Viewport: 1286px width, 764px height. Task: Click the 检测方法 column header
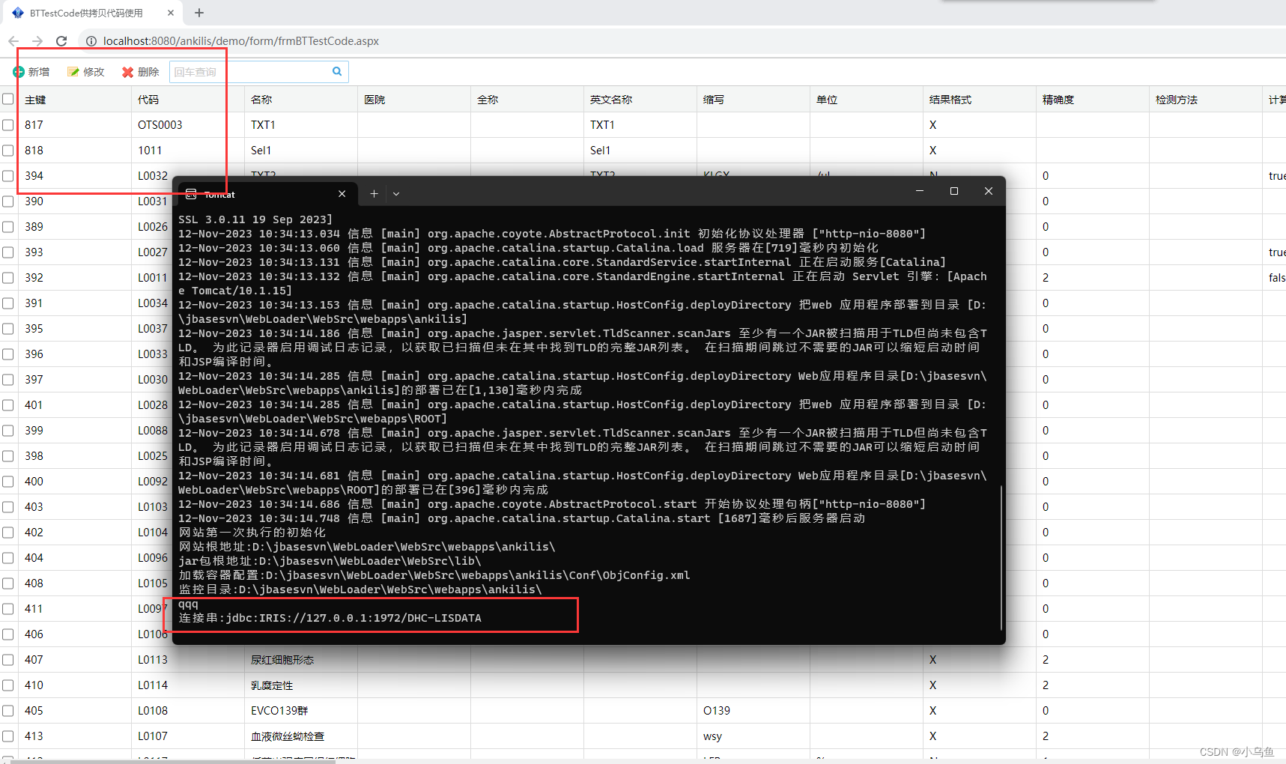(1206, 100)
